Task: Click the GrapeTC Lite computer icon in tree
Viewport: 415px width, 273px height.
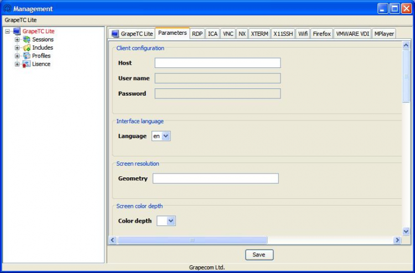Action: (x=17, y=31)
